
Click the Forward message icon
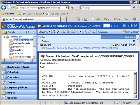click(x=72, y=32)
